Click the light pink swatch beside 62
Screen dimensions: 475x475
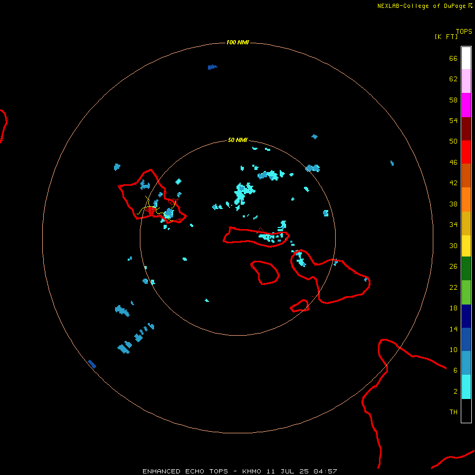click(466, 81)
